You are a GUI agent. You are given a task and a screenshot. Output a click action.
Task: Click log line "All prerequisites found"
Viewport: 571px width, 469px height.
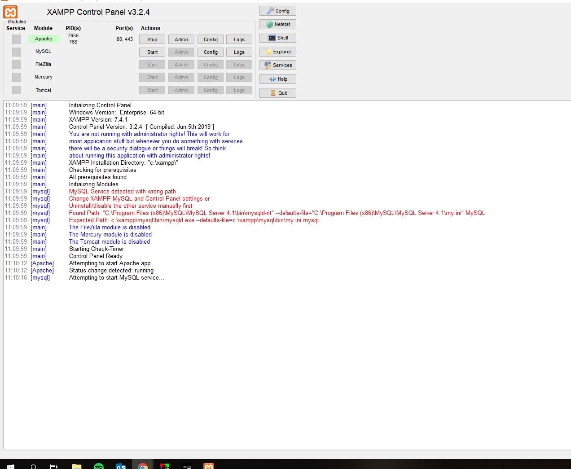(x=98, y=177)
